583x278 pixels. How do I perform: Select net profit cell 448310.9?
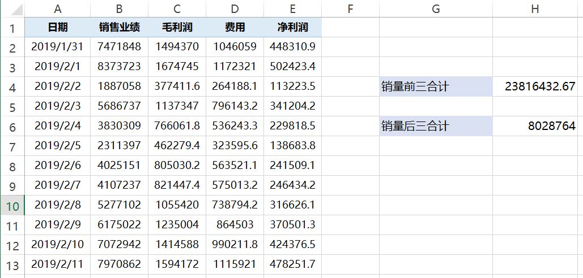coord(292,47)
